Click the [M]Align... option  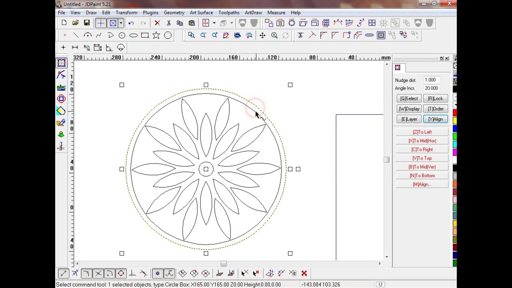click(422, 184)
